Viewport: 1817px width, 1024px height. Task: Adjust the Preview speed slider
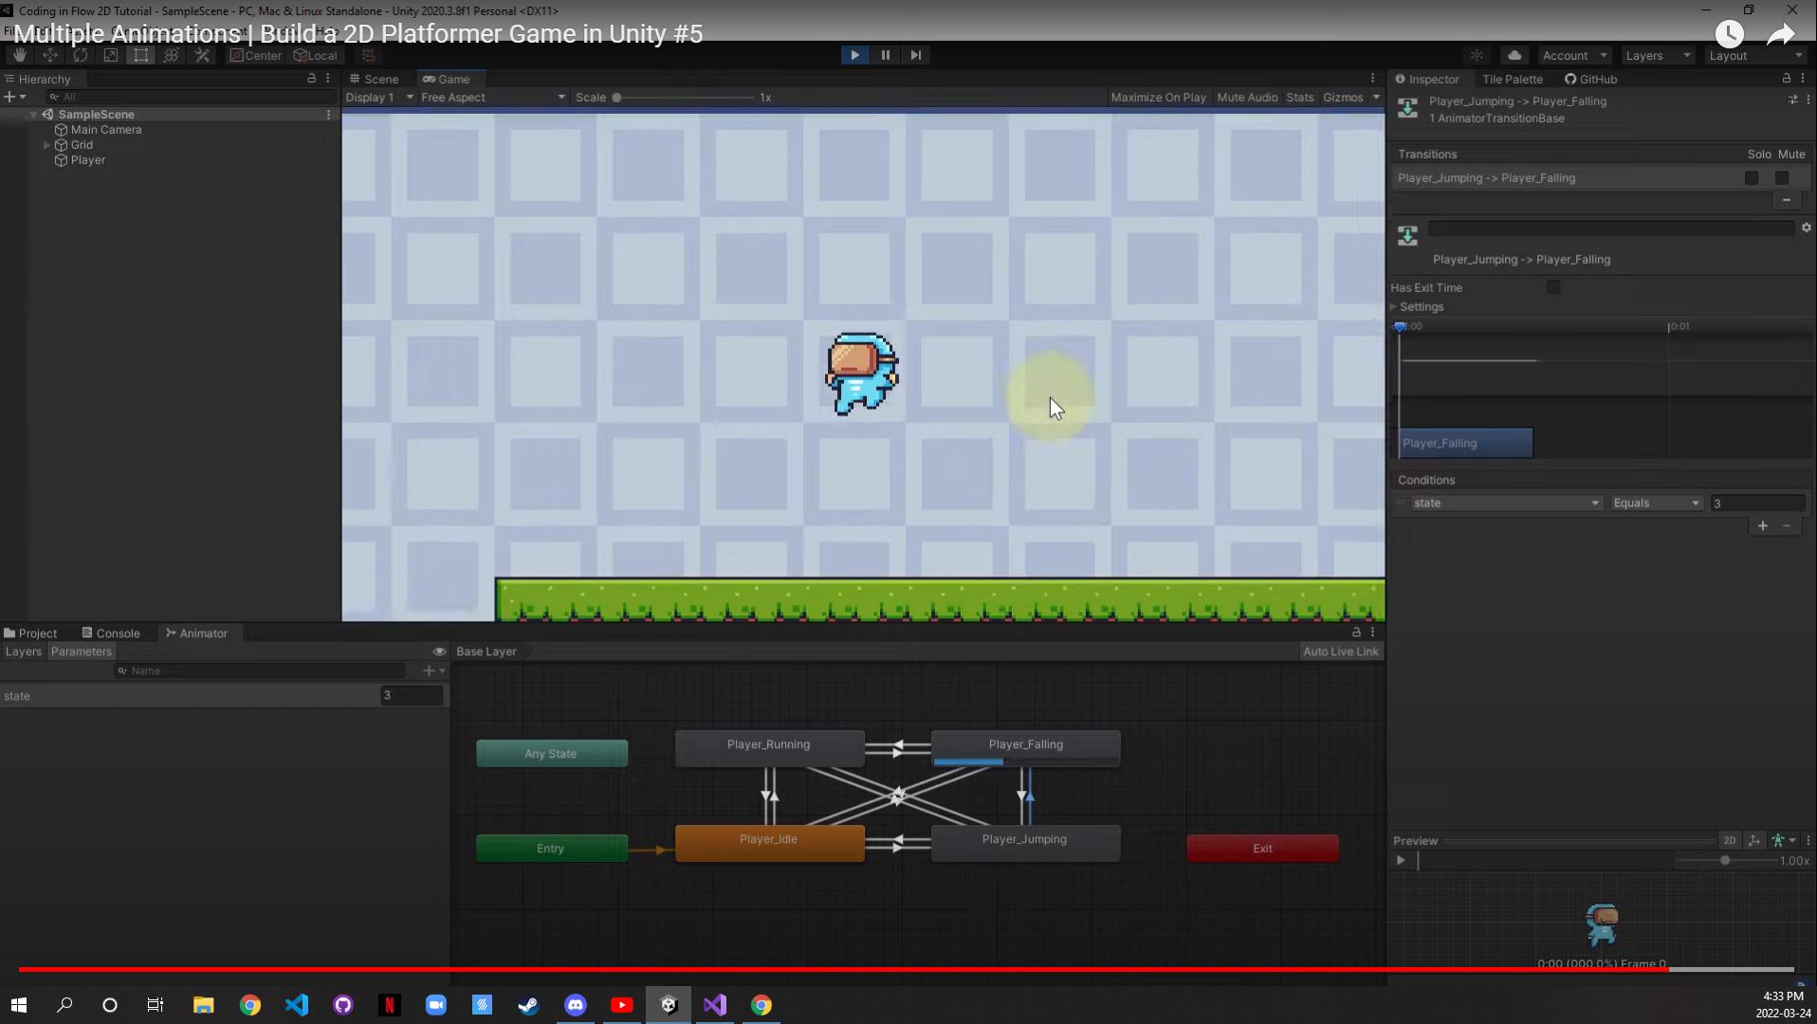coord(1726,861)
